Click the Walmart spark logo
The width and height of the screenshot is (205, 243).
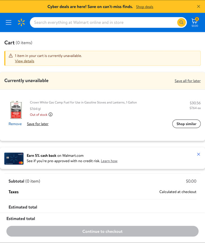pos(21,22)
